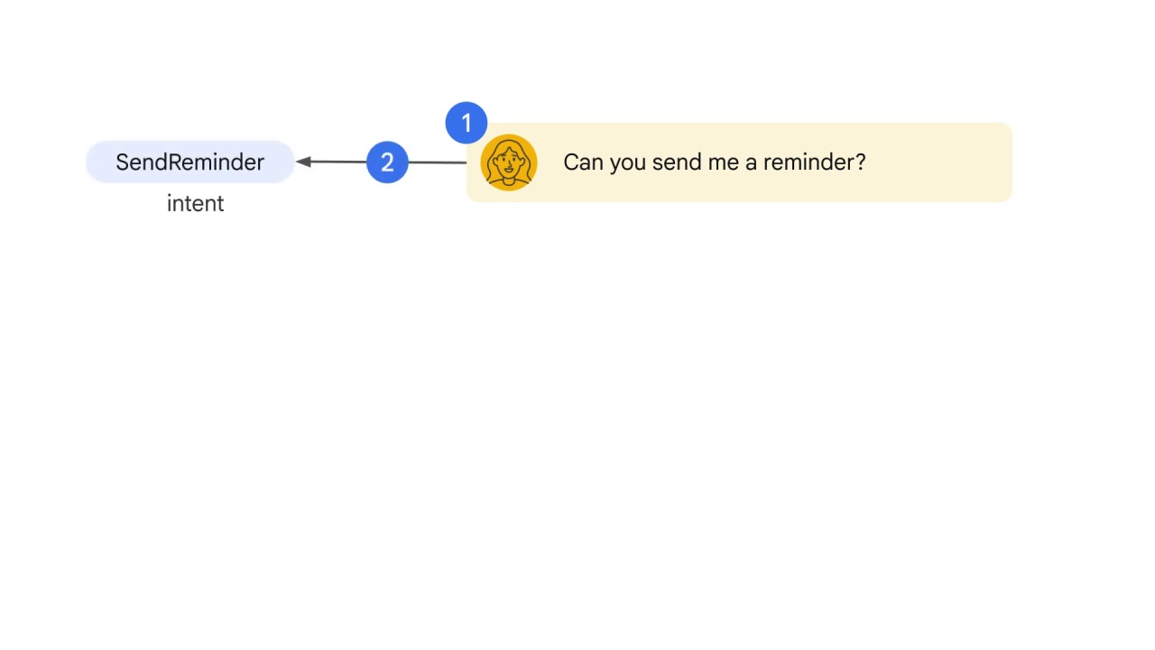The image size is (1155, 650).
Task: Select the word 'reminder?' in the message
Action: (814, 162)
